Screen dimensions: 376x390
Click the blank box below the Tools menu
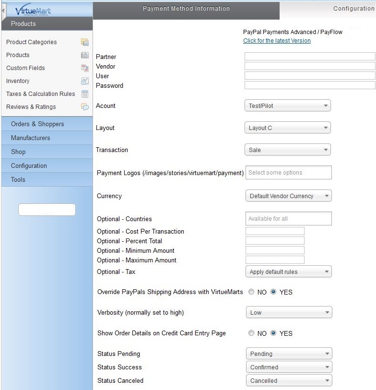coord(47,210)
